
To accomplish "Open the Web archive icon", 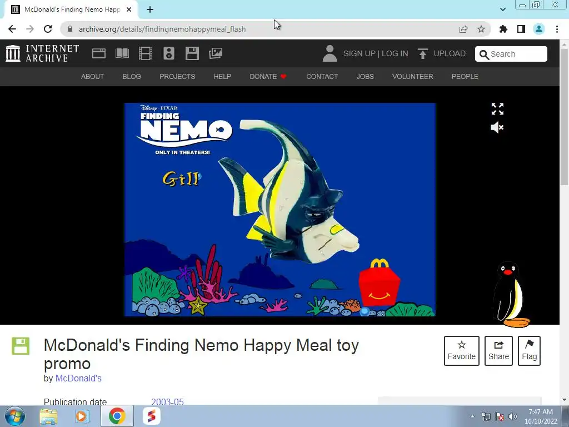I will click(99, 53).
